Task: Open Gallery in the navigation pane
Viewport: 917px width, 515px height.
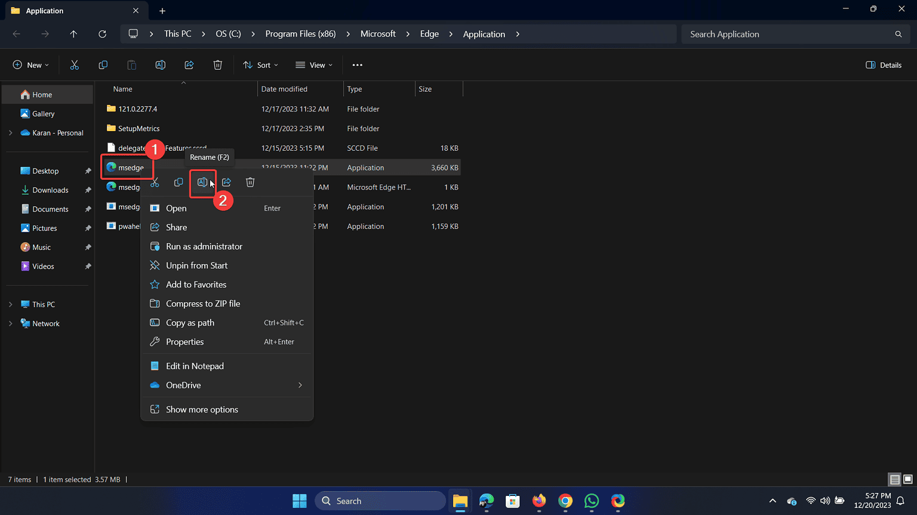Action: (48, 114)
